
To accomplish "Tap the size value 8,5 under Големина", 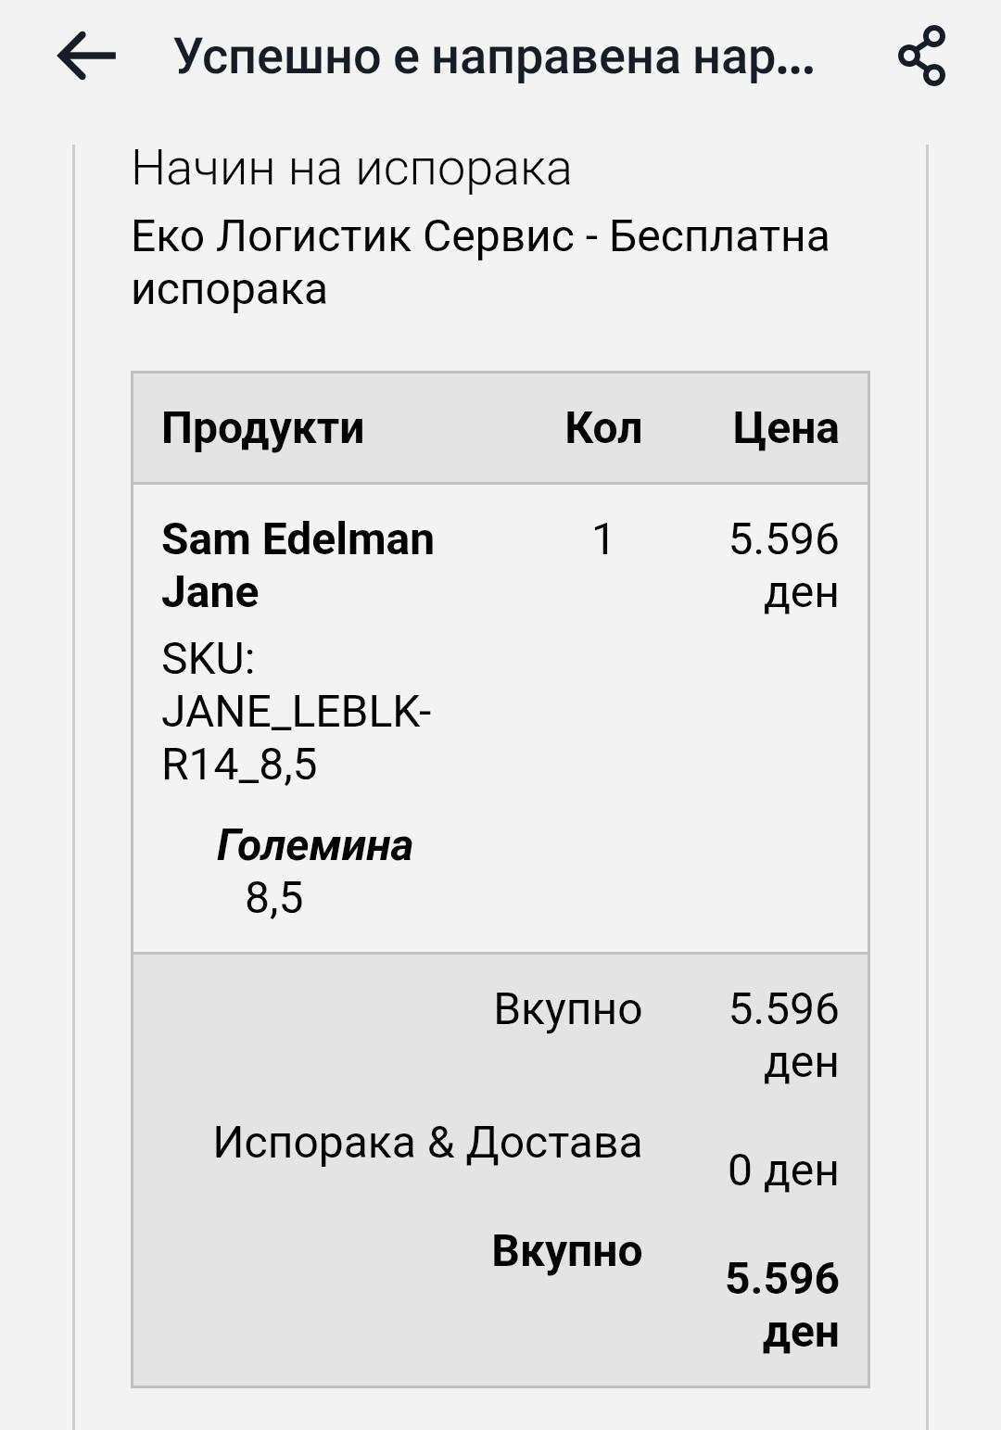I will pos(274,898).
